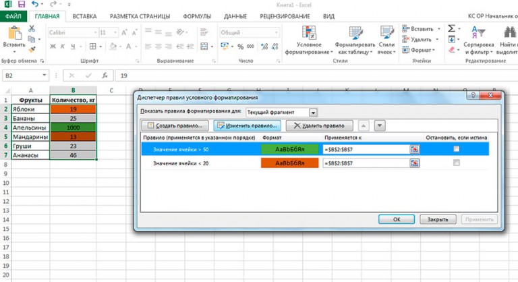Switch to the ВСТАВКА tab

(x=84, y=16)
